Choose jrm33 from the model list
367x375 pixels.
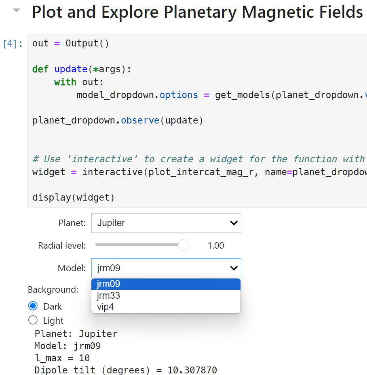166,295
